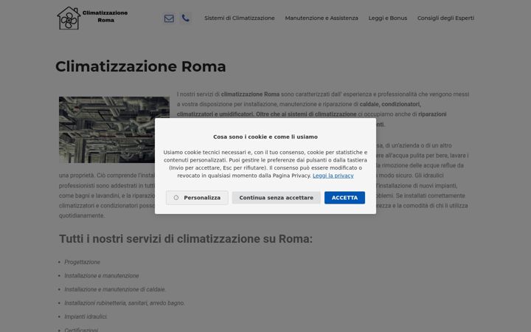This screenshot has height=332, width=531.
Task: Open Sistemi di Climatizzazione menu
Action: 240,18
